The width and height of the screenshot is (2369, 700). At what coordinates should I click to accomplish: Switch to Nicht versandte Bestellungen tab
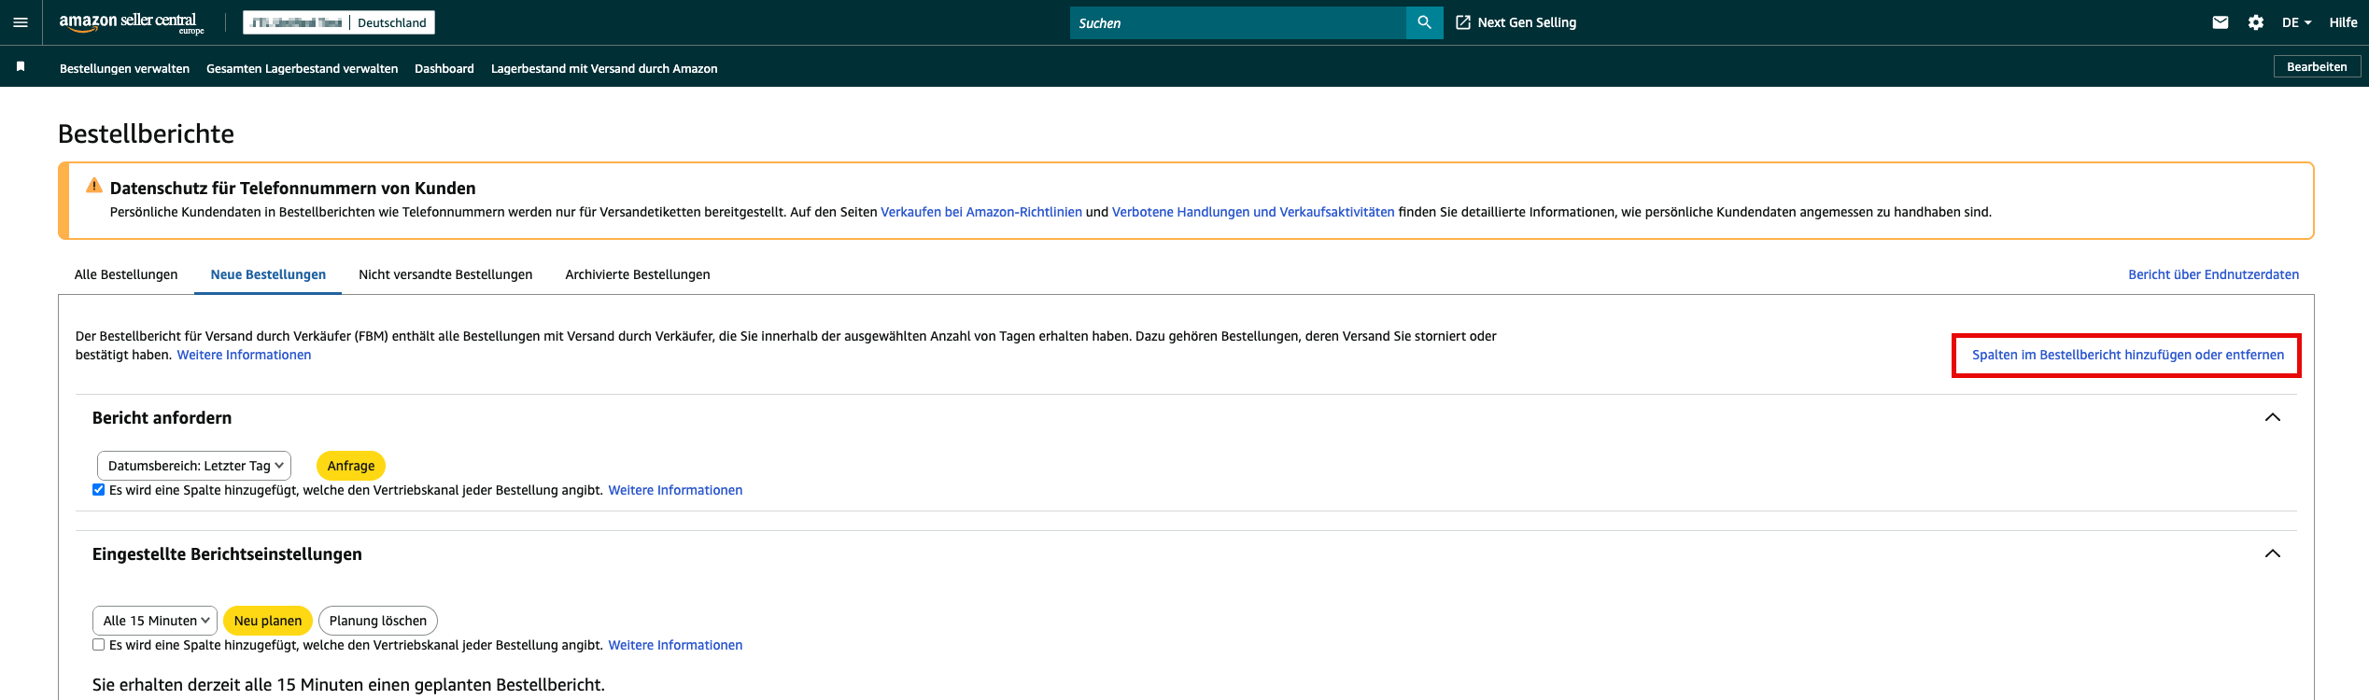pyautogui.click(x=445, y=274)
